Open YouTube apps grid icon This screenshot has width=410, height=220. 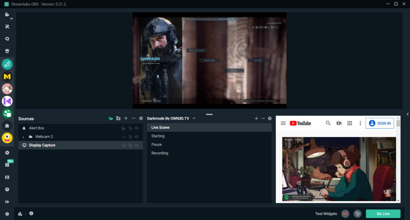[x=350, y=123]
